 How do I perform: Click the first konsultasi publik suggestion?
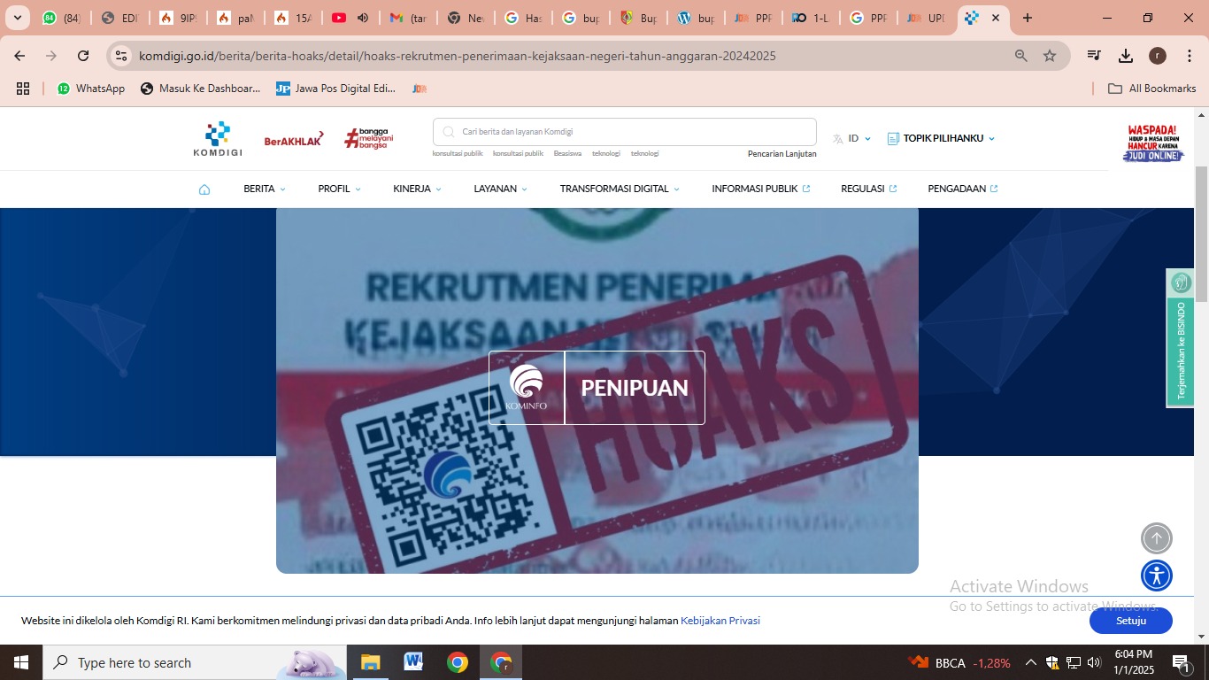click(458, 154)
